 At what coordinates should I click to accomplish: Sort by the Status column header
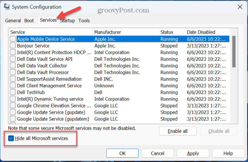click(172, 32)
